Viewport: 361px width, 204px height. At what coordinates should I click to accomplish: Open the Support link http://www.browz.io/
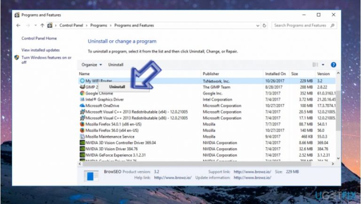click(x=252, y=172)
